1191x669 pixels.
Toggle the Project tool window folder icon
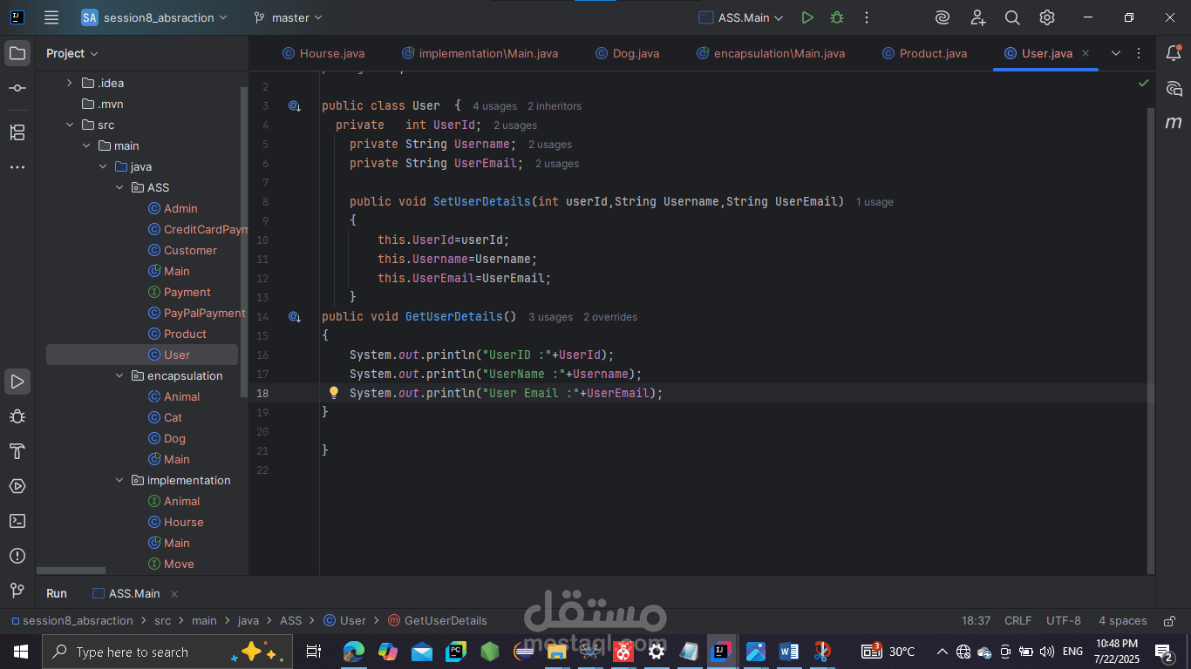(x=17, y=53)
